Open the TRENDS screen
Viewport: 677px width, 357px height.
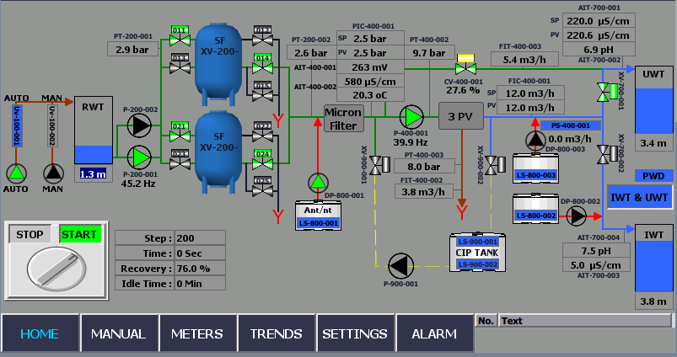(x=276, y=333)
